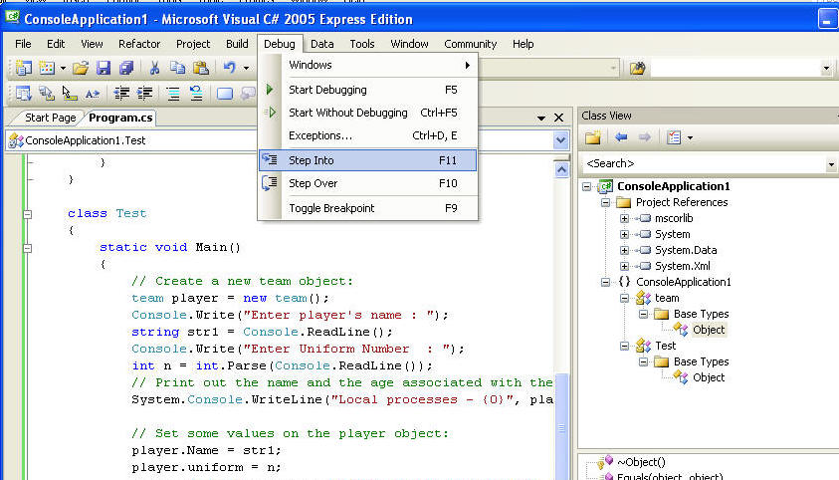This screenshot has height=480, width=839.
Task: Select the team class tree item
Action: 667,298
